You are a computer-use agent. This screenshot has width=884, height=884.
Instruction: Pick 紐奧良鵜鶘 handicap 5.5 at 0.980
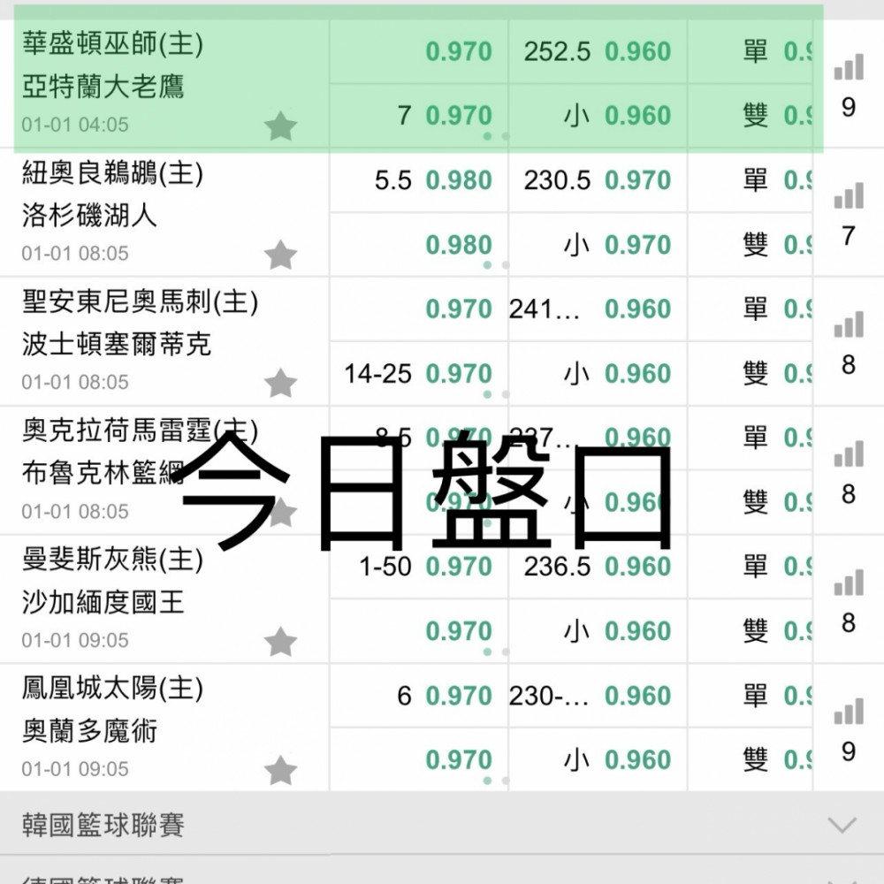point(418,180)
